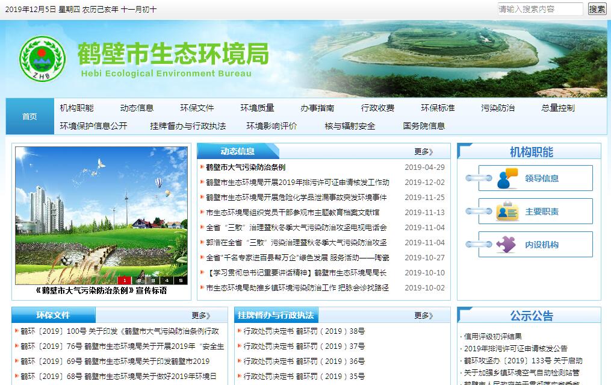Select slide 5 in the image carousel
Viewport: 611px width, 385px height.
(180, 280)
